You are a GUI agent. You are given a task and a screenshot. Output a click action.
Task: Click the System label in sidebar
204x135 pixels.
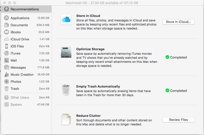[16, 104]
